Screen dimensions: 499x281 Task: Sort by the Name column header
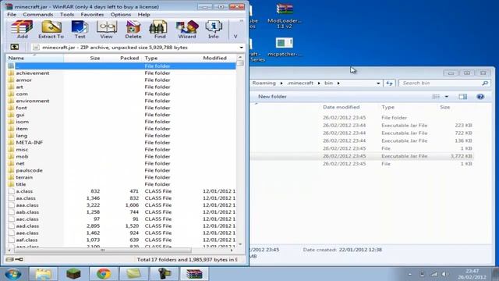[x=35, y=58]
